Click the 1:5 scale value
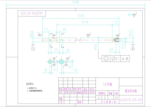The width and height of the screenshot is (151, 107). coord(116,97)
